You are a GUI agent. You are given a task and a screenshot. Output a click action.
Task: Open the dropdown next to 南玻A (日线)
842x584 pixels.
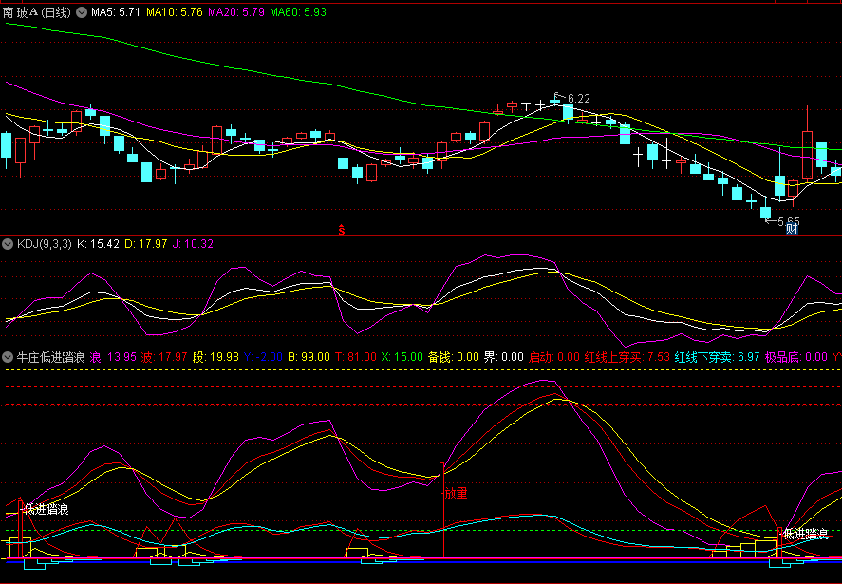click(82, 12)
